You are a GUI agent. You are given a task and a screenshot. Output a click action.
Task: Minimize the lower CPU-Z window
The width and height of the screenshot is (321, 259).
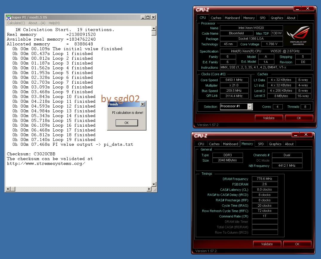296,135
